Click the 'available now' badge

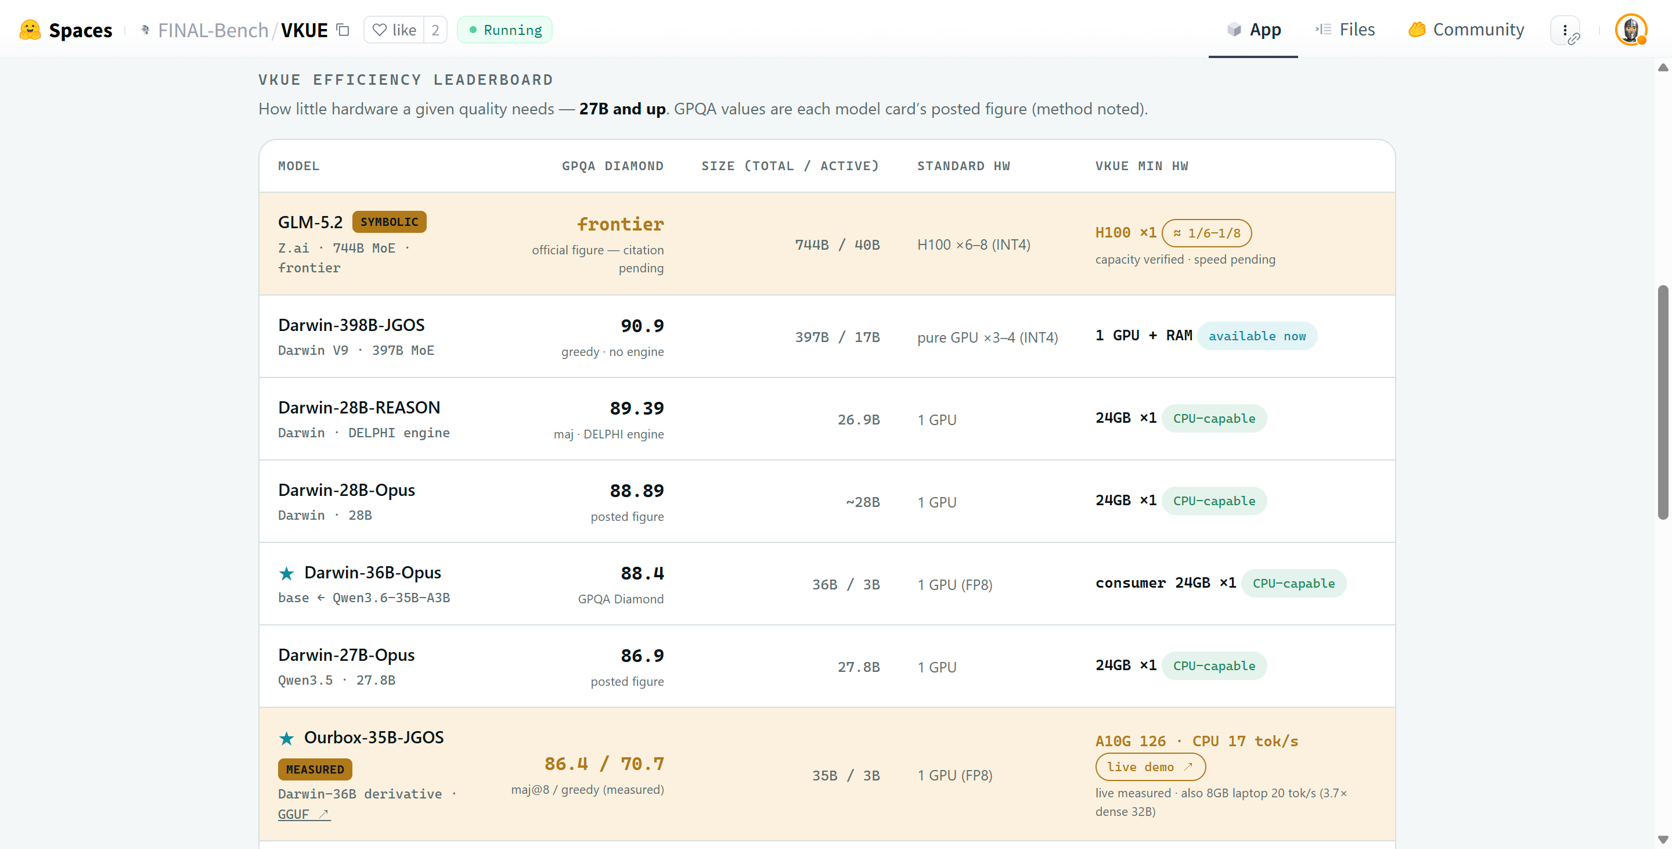[x=1256, y=336]
